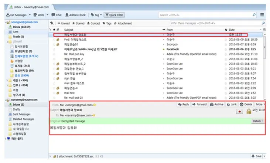Image resolution: width=270 pixels, height=163 pixels.
Task: Toggle the Tags quick filter
Action: (107, 23)
